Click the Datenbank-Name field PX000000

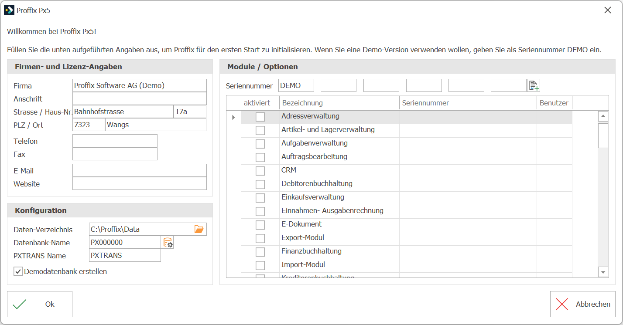click(125, 242)
